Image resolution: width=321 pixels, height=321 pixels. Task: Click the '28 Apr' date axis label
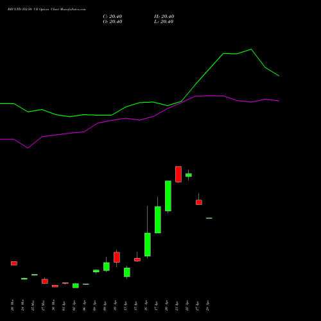point(207,306)
